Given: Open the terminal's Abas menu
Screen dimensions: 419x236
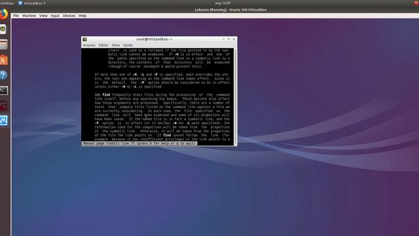Looking at the screenshot, I should [116, 45].
